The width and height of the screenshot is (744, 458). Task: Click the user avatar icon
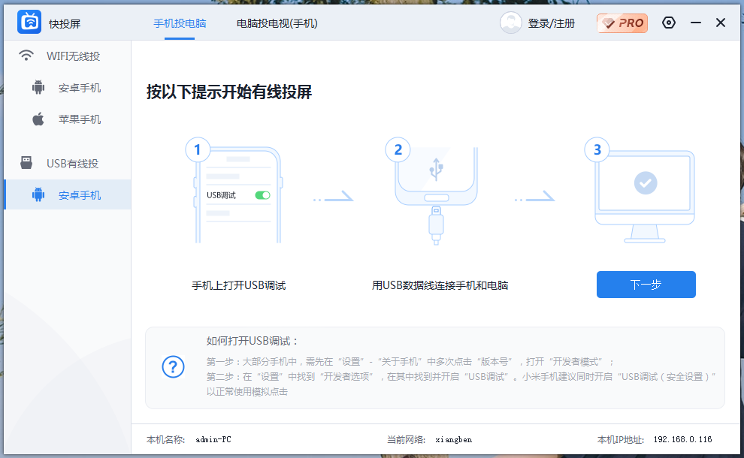[510, 23]
